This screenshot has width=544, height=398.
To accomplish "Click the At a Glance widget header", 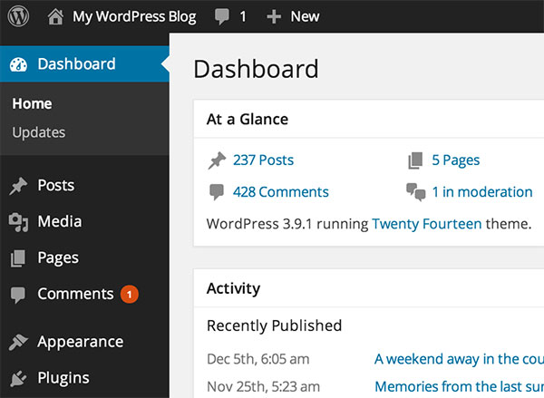I will (x=368, y=119).
